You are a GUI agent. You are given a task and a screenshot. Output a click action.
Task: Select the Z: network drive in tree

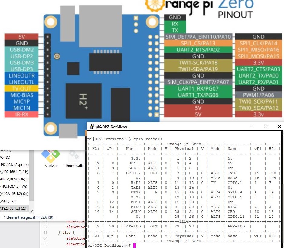pos(15,208)
